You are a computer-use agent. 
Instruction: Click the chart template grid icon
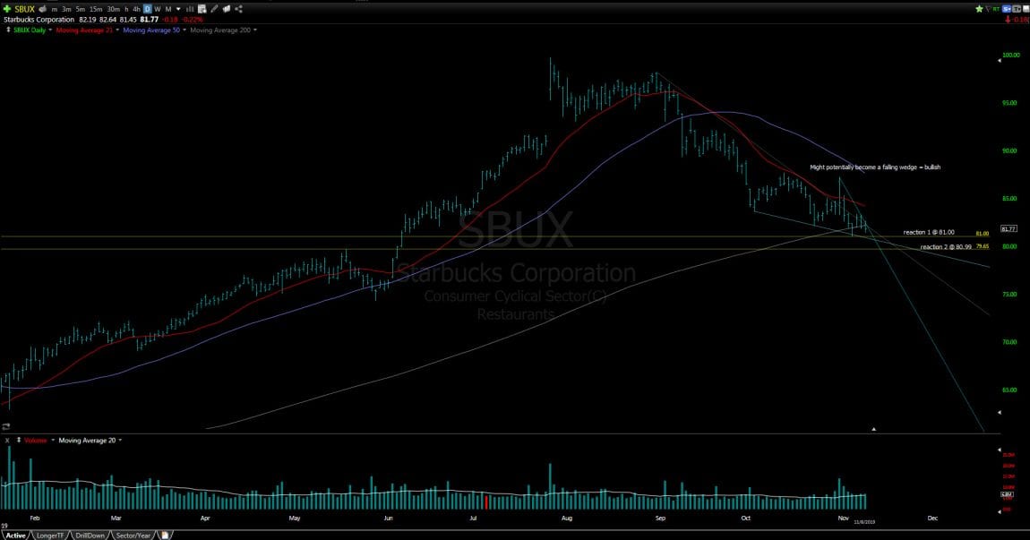202,9
